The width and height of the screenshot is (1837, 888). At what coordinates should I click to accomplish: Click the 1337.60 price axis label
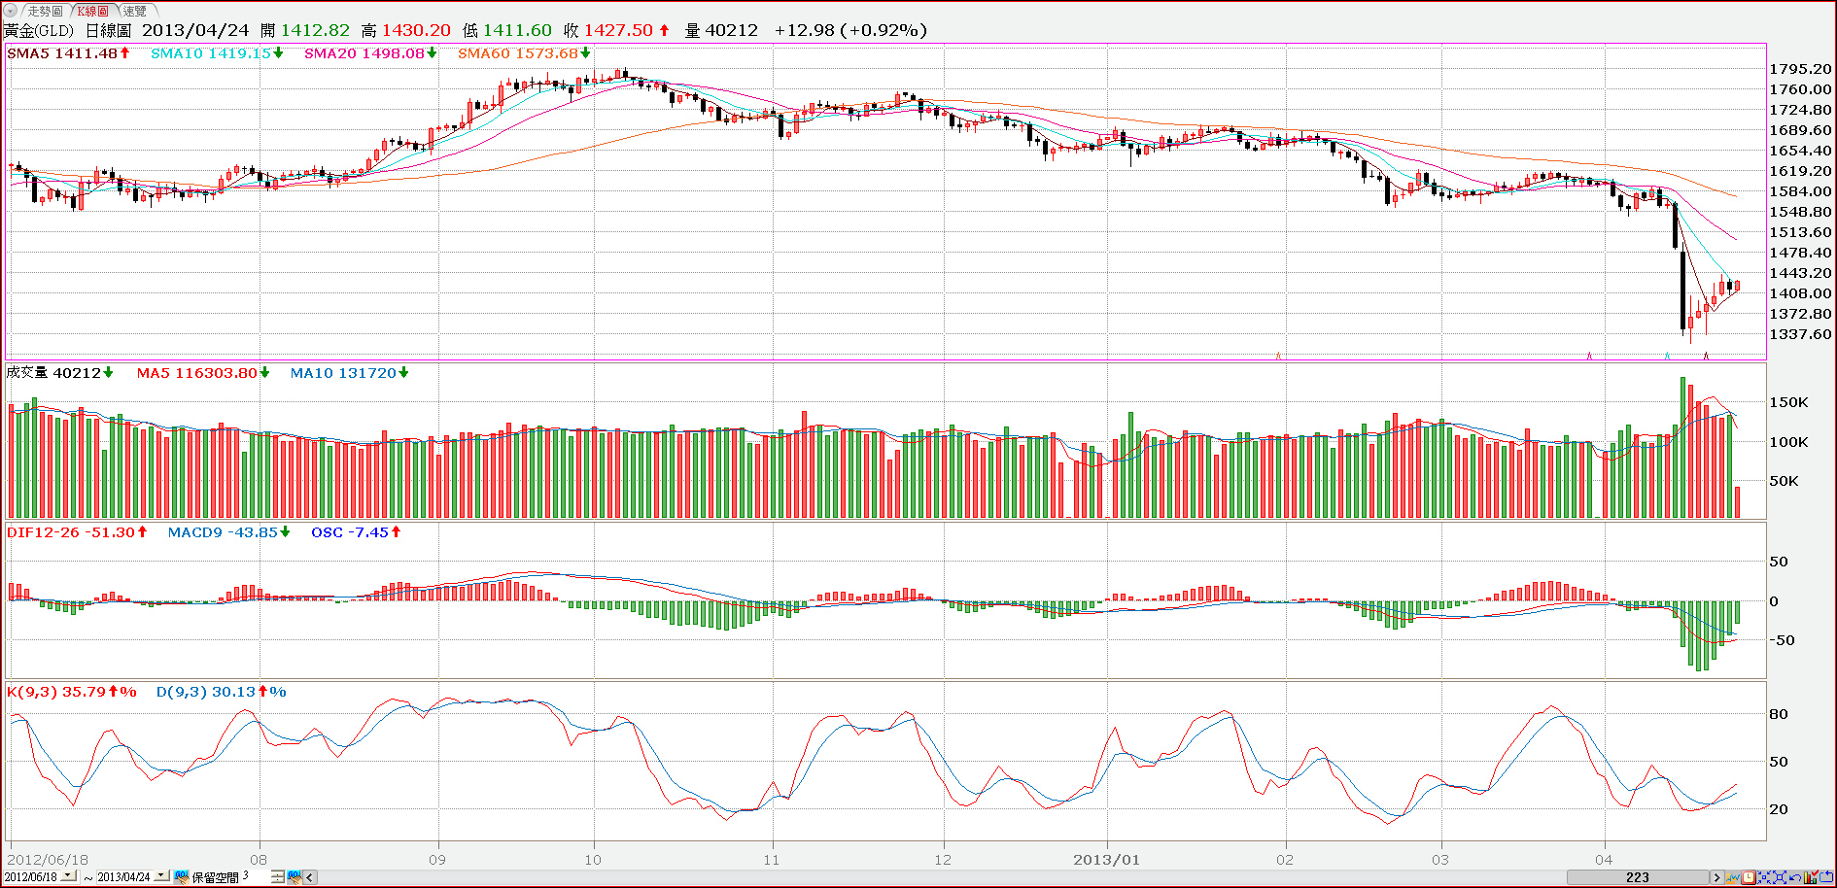[x=1800, y=334]
